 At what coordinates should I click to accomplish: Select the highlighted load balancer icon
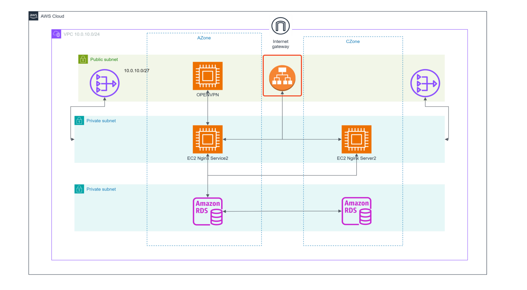282,78
